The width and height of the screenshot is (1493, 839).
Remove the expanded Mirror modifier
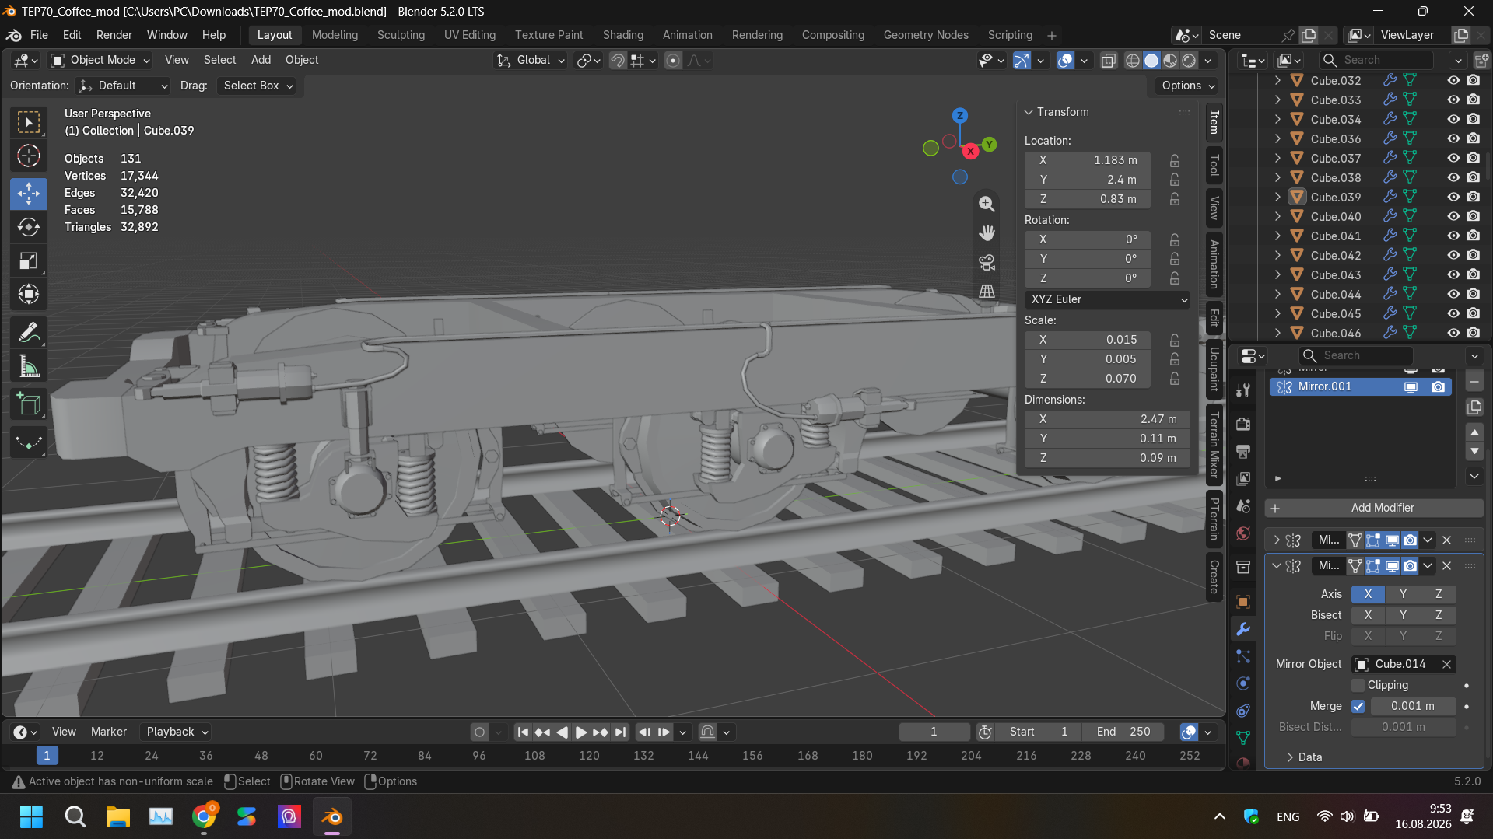1446,565
